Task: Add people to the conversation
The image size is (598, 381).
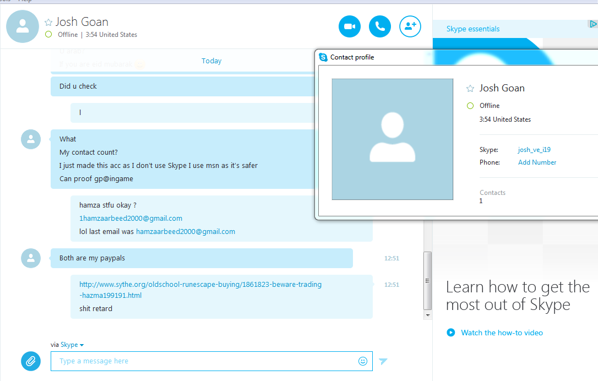Action: tap(410, 26)
